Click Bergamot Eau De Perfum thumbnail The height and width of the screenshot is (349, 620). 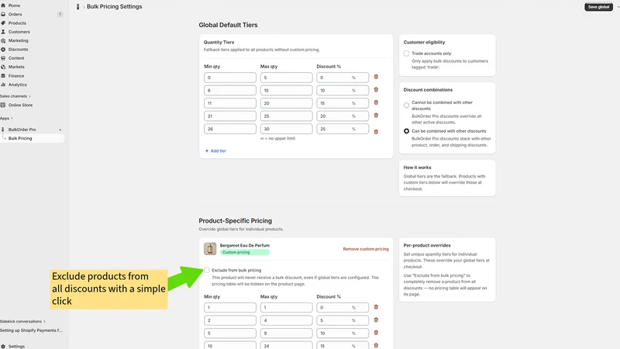coord(210,249)
